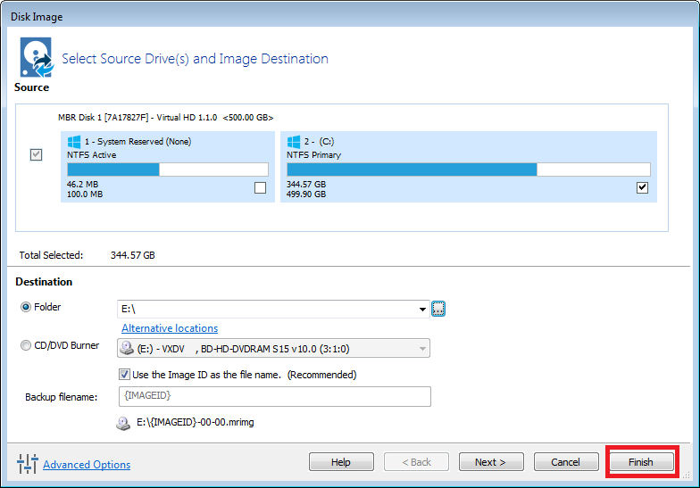Expand the E:\ folder path dropdown
Image resolution: width=700 pixels, height=488 pixels.
tap(422, 309)
